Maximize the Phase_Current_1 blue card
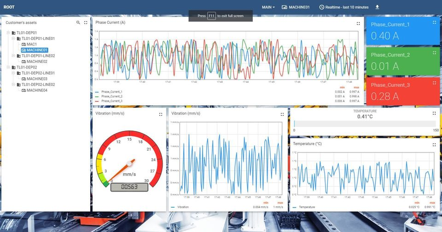 pos(434,22)
